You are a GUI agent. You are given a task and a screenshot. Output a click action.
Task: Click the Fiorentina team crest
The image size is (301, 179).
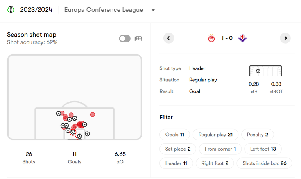[242, 38]
